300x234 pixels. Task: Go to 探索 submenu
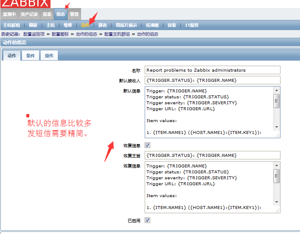(x=171, y=25)
